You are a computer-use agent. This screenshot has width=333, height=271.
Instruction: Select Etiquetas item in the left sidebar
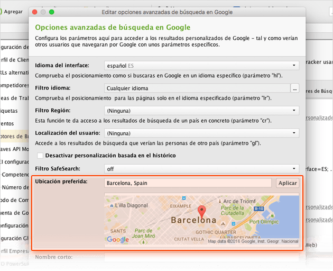[10, 111]
